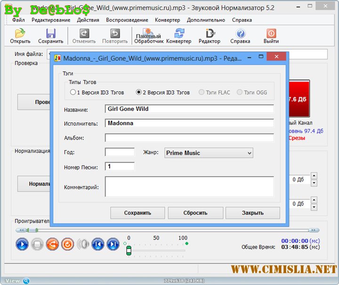Open the Редактор tag editor icon

point(210,33)
